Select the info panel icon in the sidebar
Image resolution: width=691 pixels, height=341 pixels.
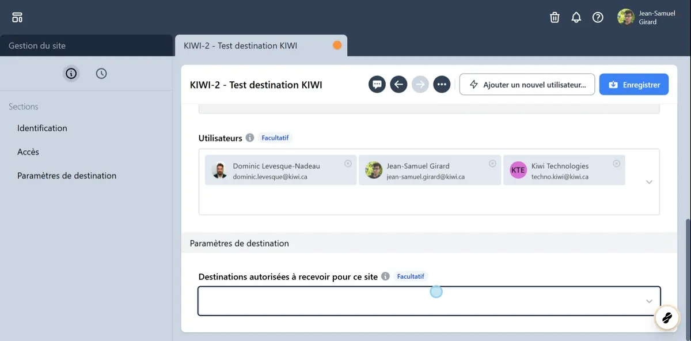click(70, 73)
